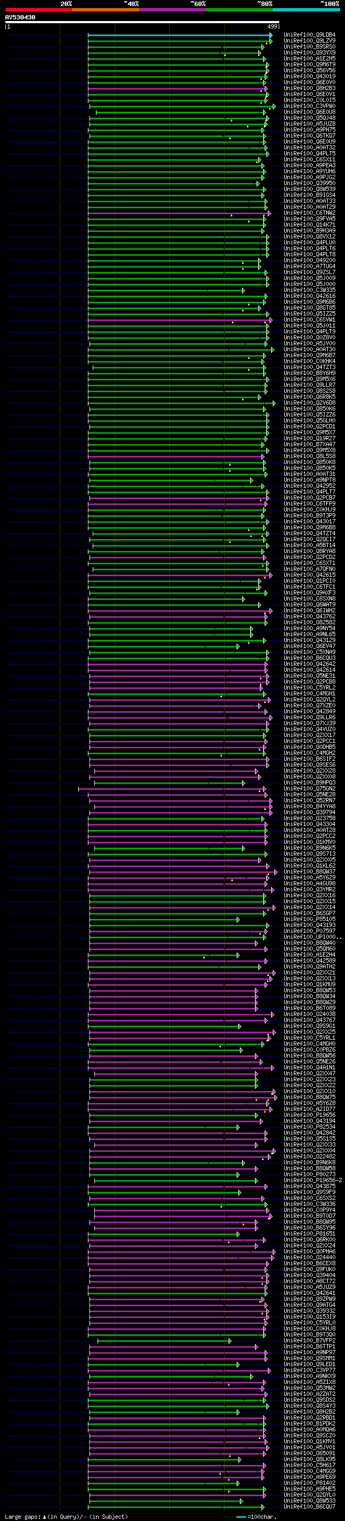Click the cyan ~100% identity legend segment

306,10
